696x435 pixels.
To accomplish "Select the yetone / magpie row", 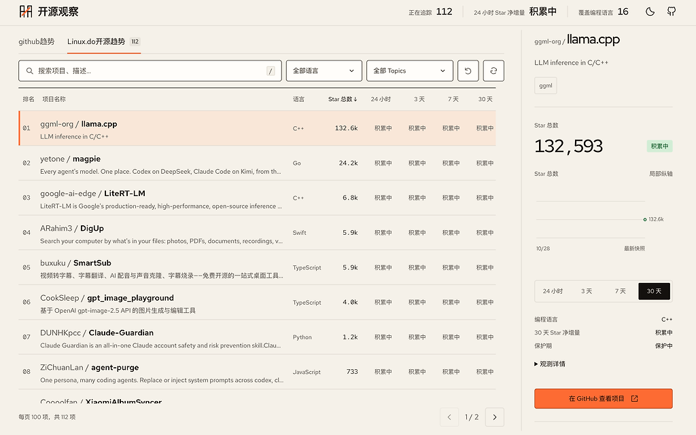I will click(257, 163).
